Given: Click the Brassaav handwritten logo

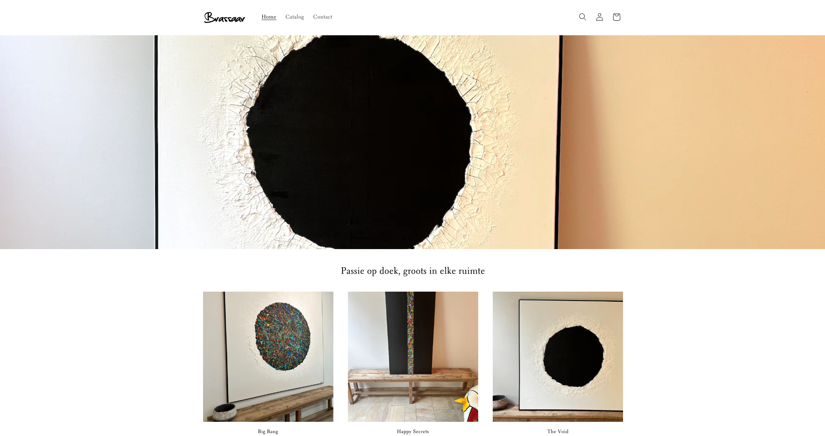Looking at the screenshot, I should coord(225,17).
